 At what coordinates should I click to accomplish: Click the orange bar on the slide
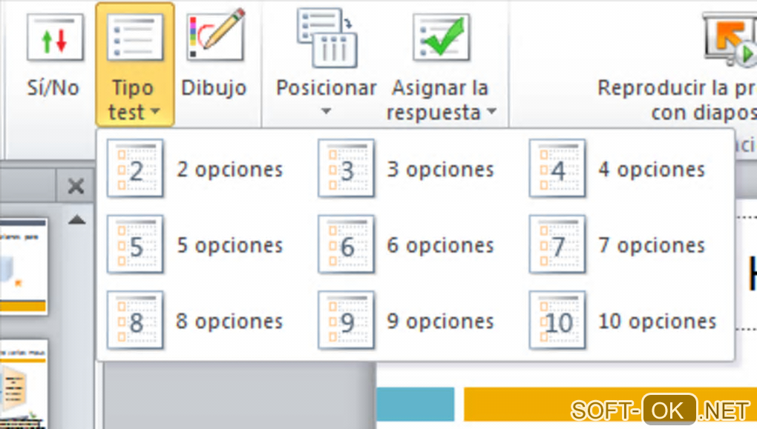[x=609, y=404]
